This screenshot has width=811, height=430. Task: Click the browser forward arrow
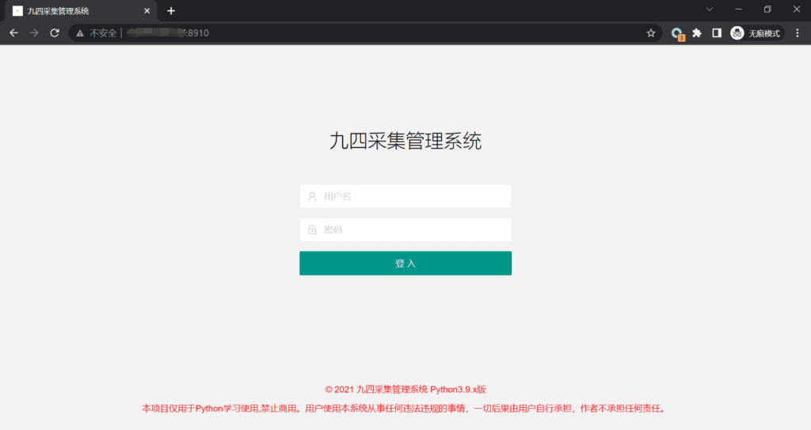pyautogui.click(x=34, y=33)
